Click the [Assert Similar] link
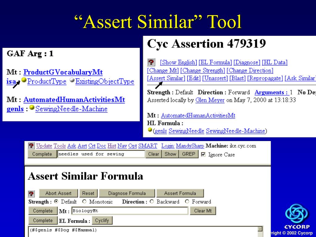316x237 pixels. pyautogui.click(x=166, y=78)
